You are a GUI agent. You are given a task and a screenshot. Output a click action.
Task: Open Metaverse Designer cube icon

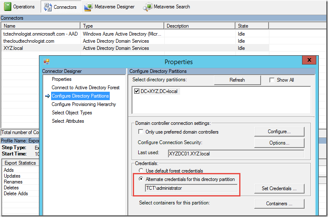[88, 7]
